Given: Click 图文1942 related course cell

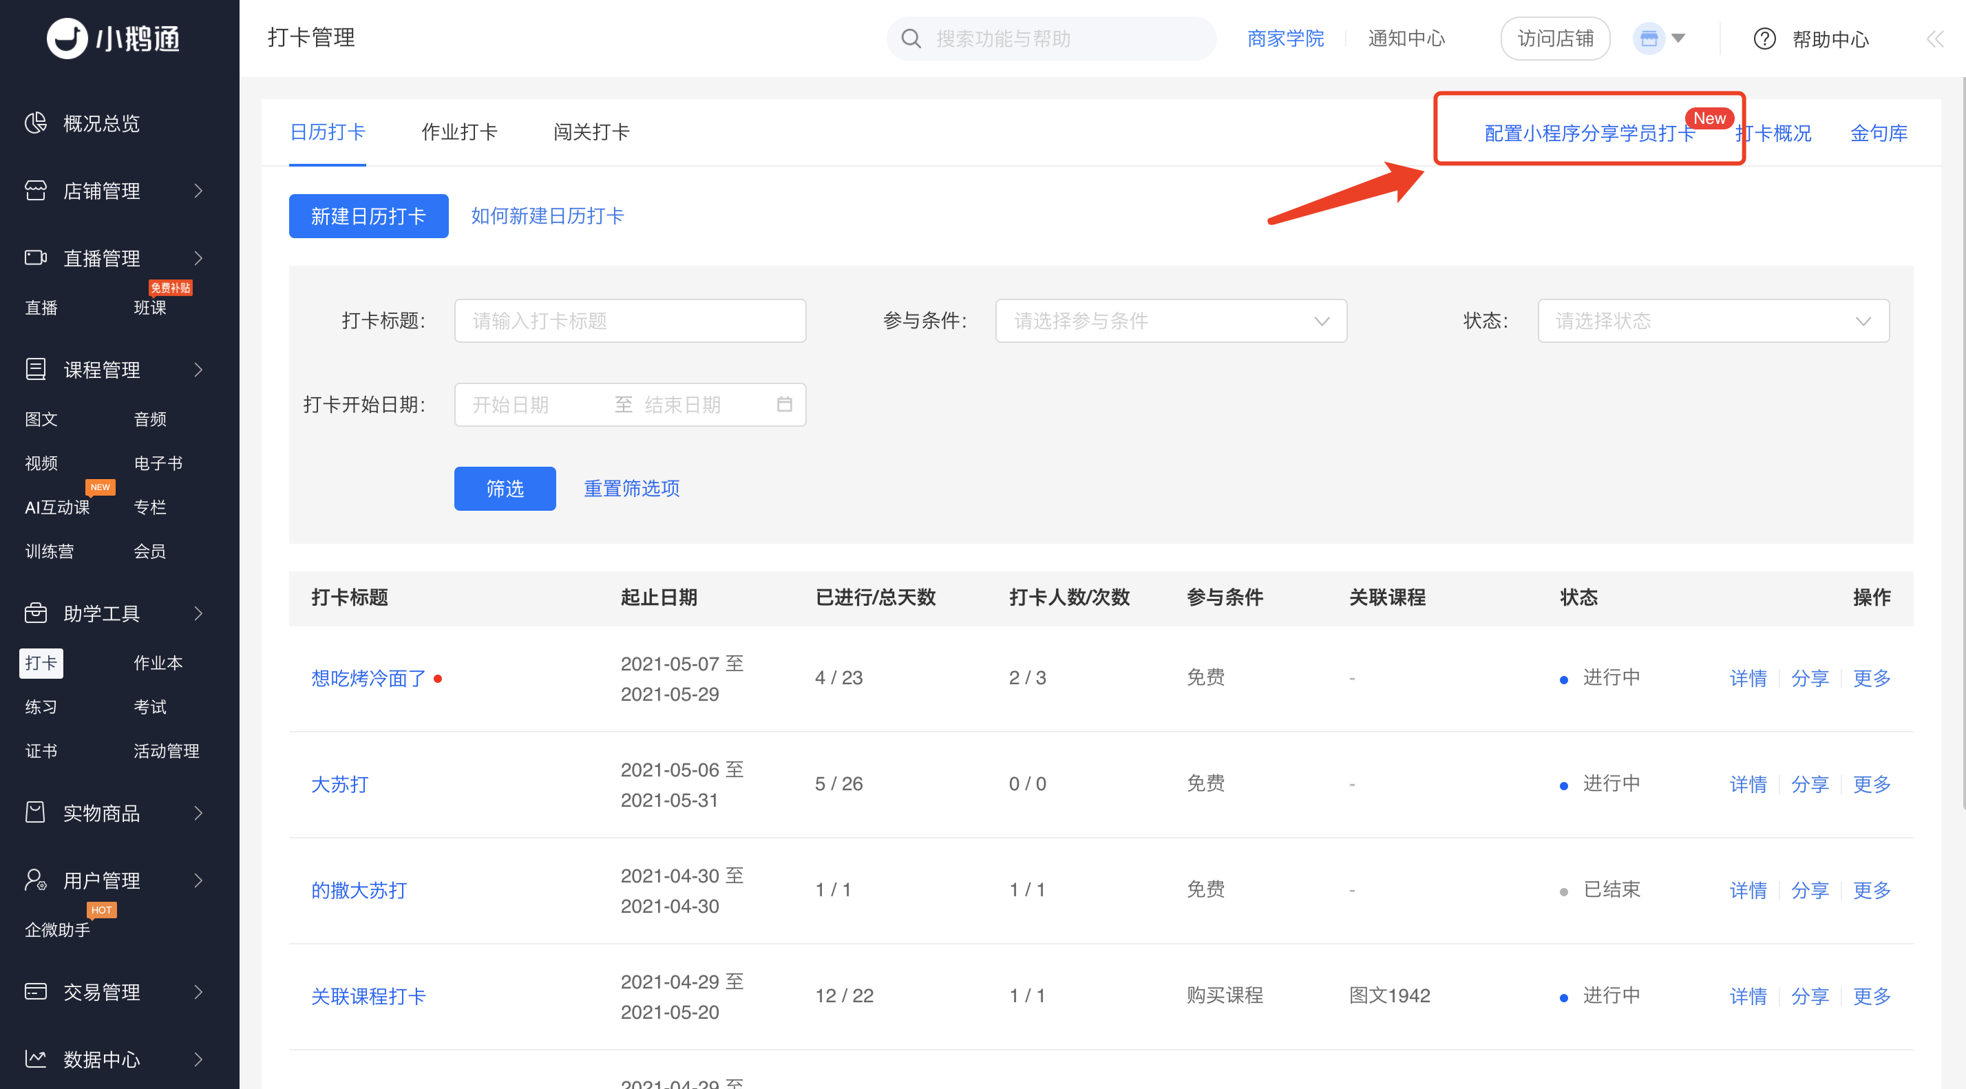Looking at the screenshot, I should pyautogui.click(x=1389, y=995).
